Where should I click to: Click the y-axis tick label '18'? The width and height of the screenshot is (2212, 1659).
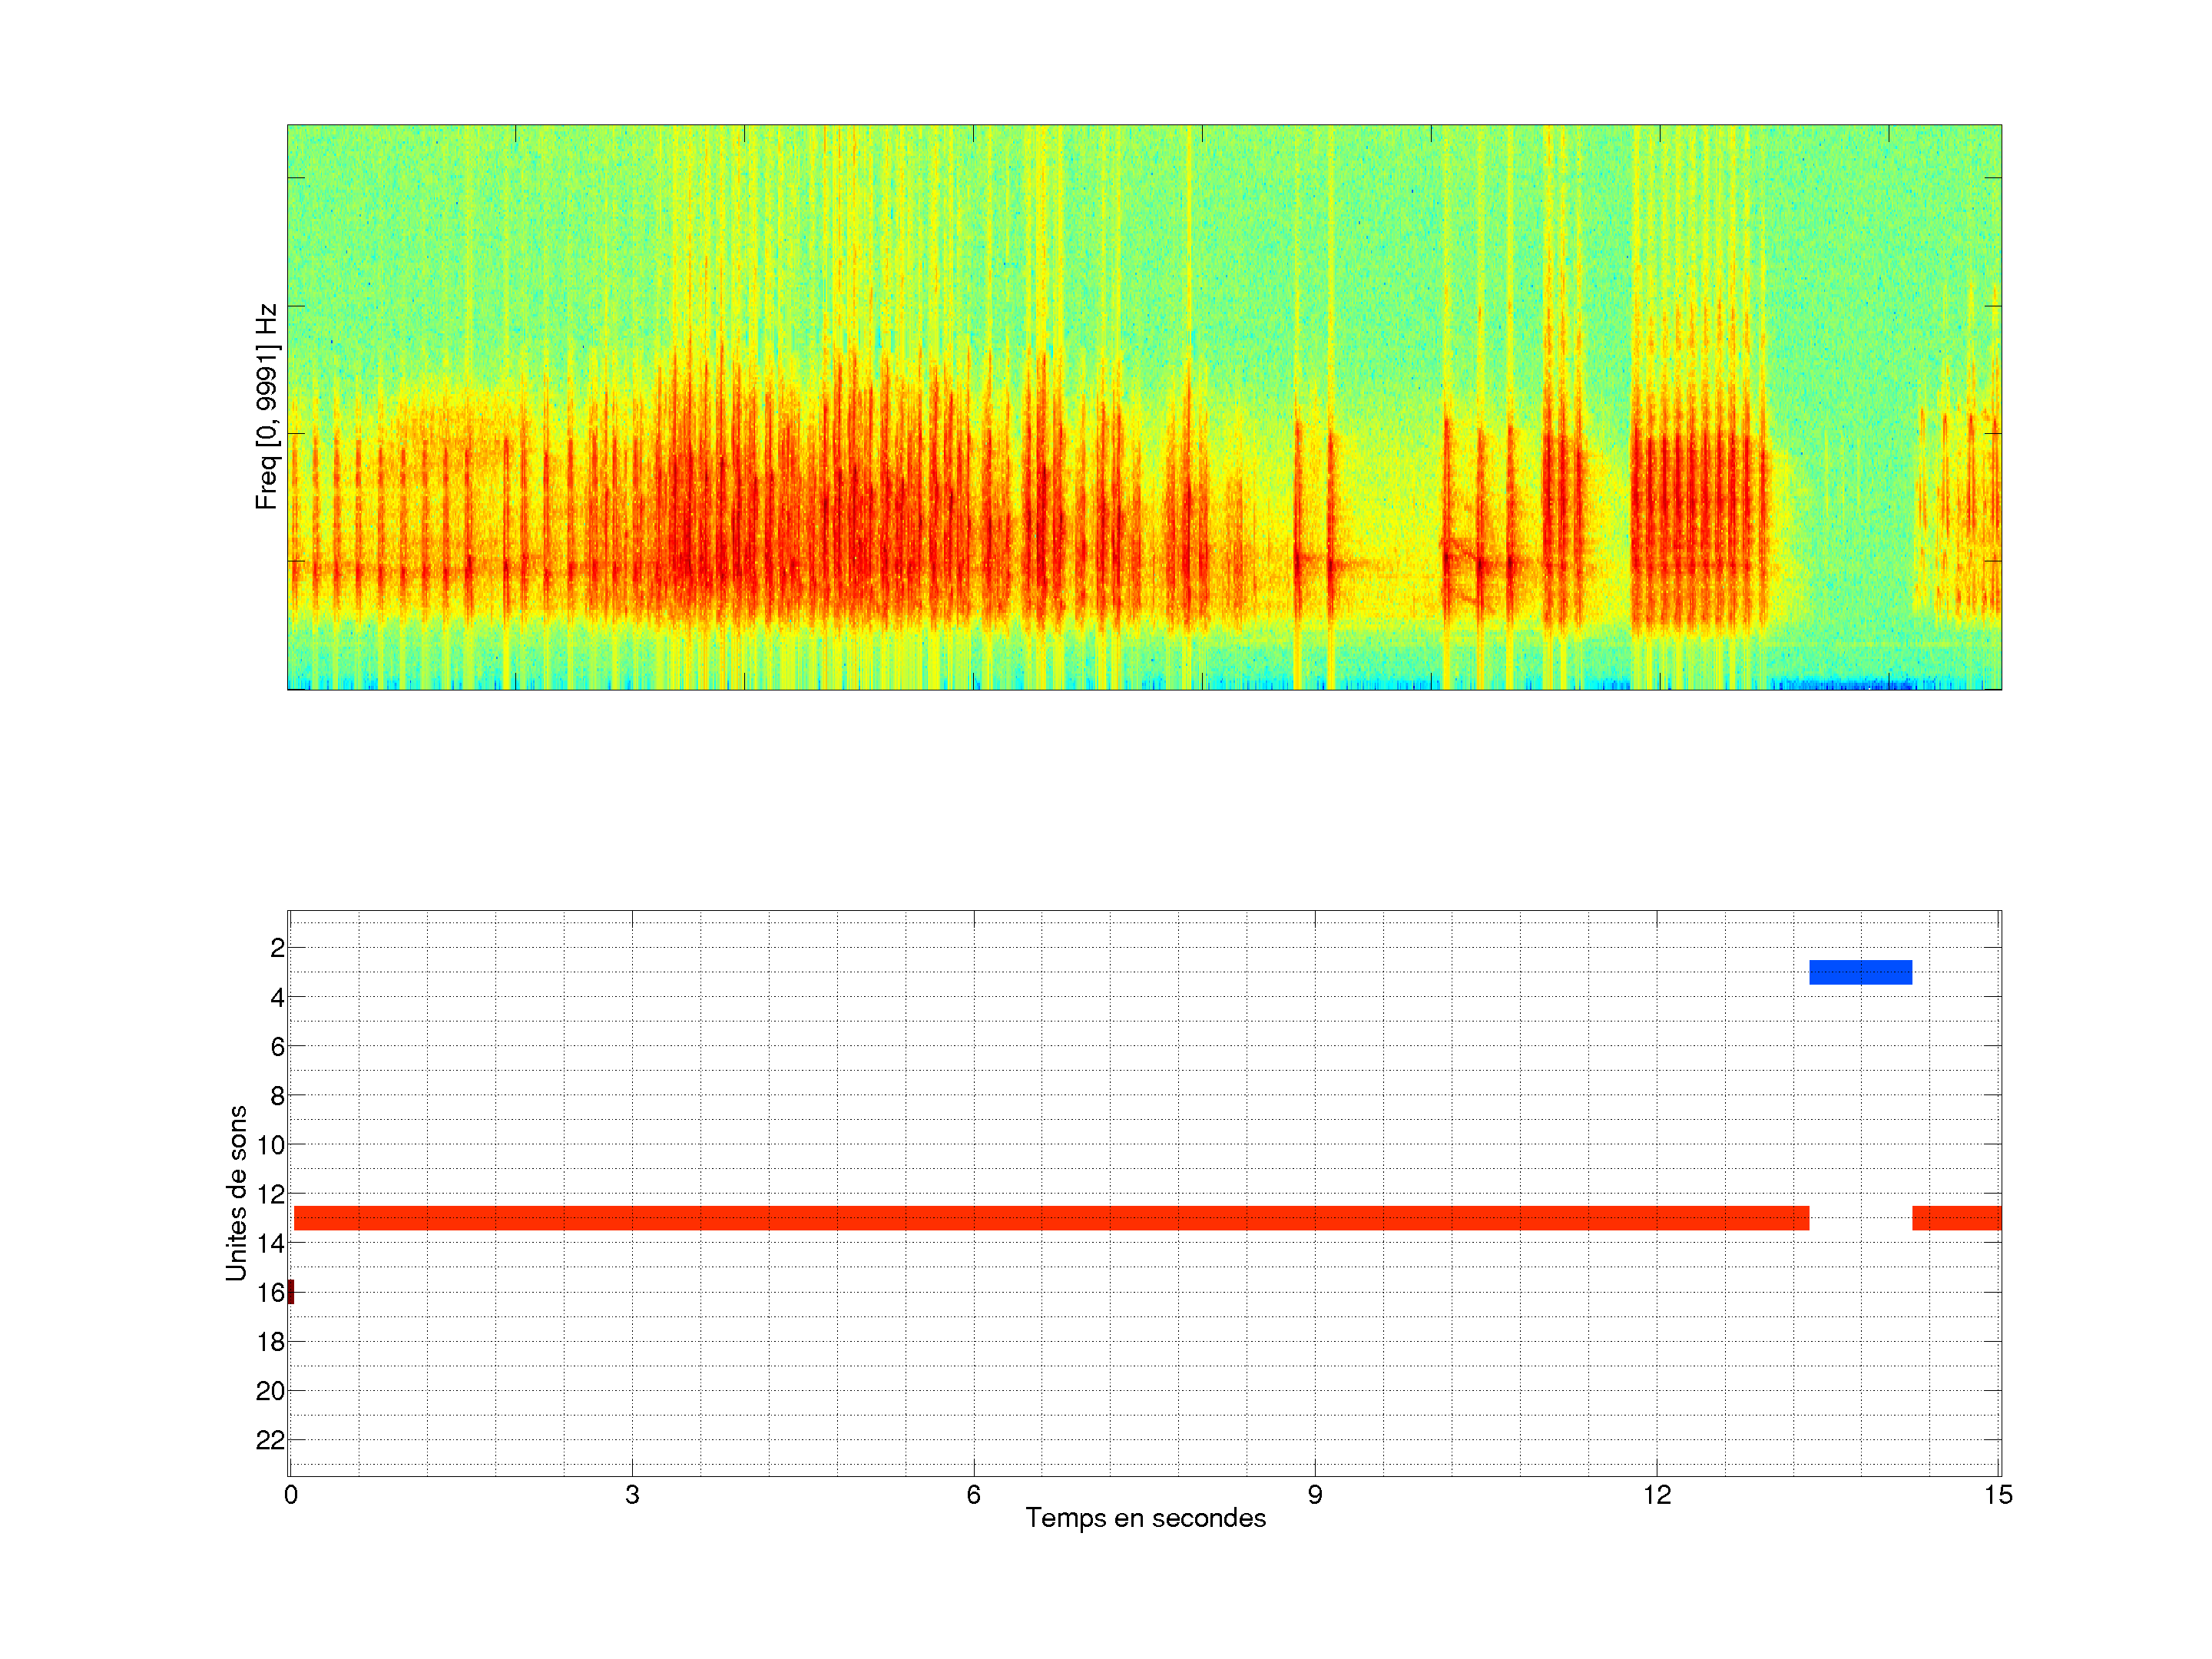tap(270, 1342)
